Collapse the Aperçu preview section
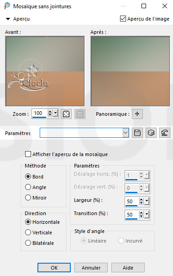The height and width of the screenshot is (276, 173). pyautogui.click(x=8, y=19)
